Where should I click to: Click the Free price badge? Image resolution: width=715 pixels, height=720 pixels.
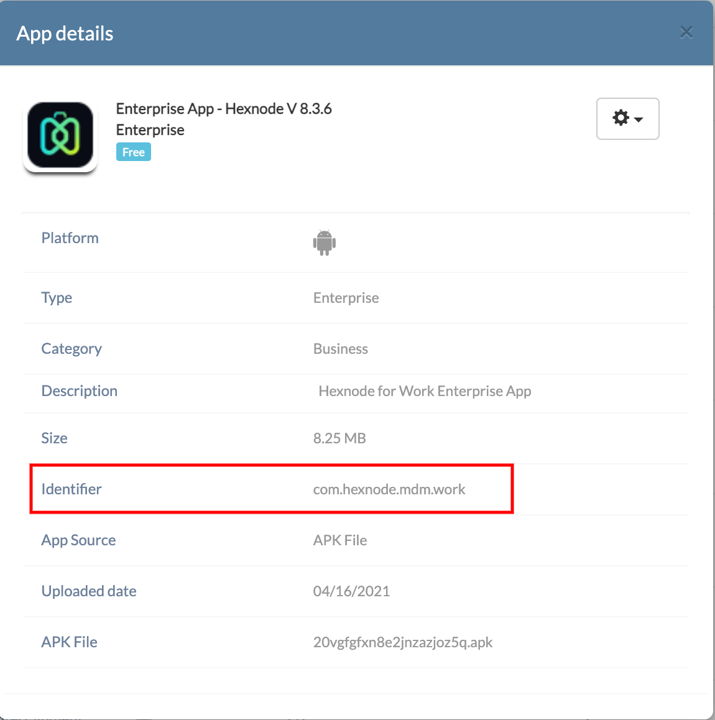pyautogui.click(x=134, y=152)
